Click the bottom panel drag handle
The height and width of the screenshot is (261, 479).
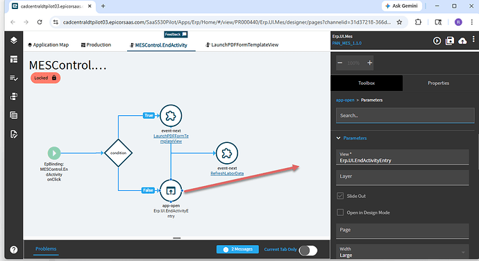tap(177, 238)
